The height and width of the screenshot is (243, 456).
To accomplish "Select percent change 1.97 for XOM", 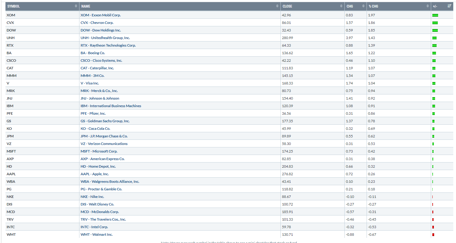I will click(371, 15).
